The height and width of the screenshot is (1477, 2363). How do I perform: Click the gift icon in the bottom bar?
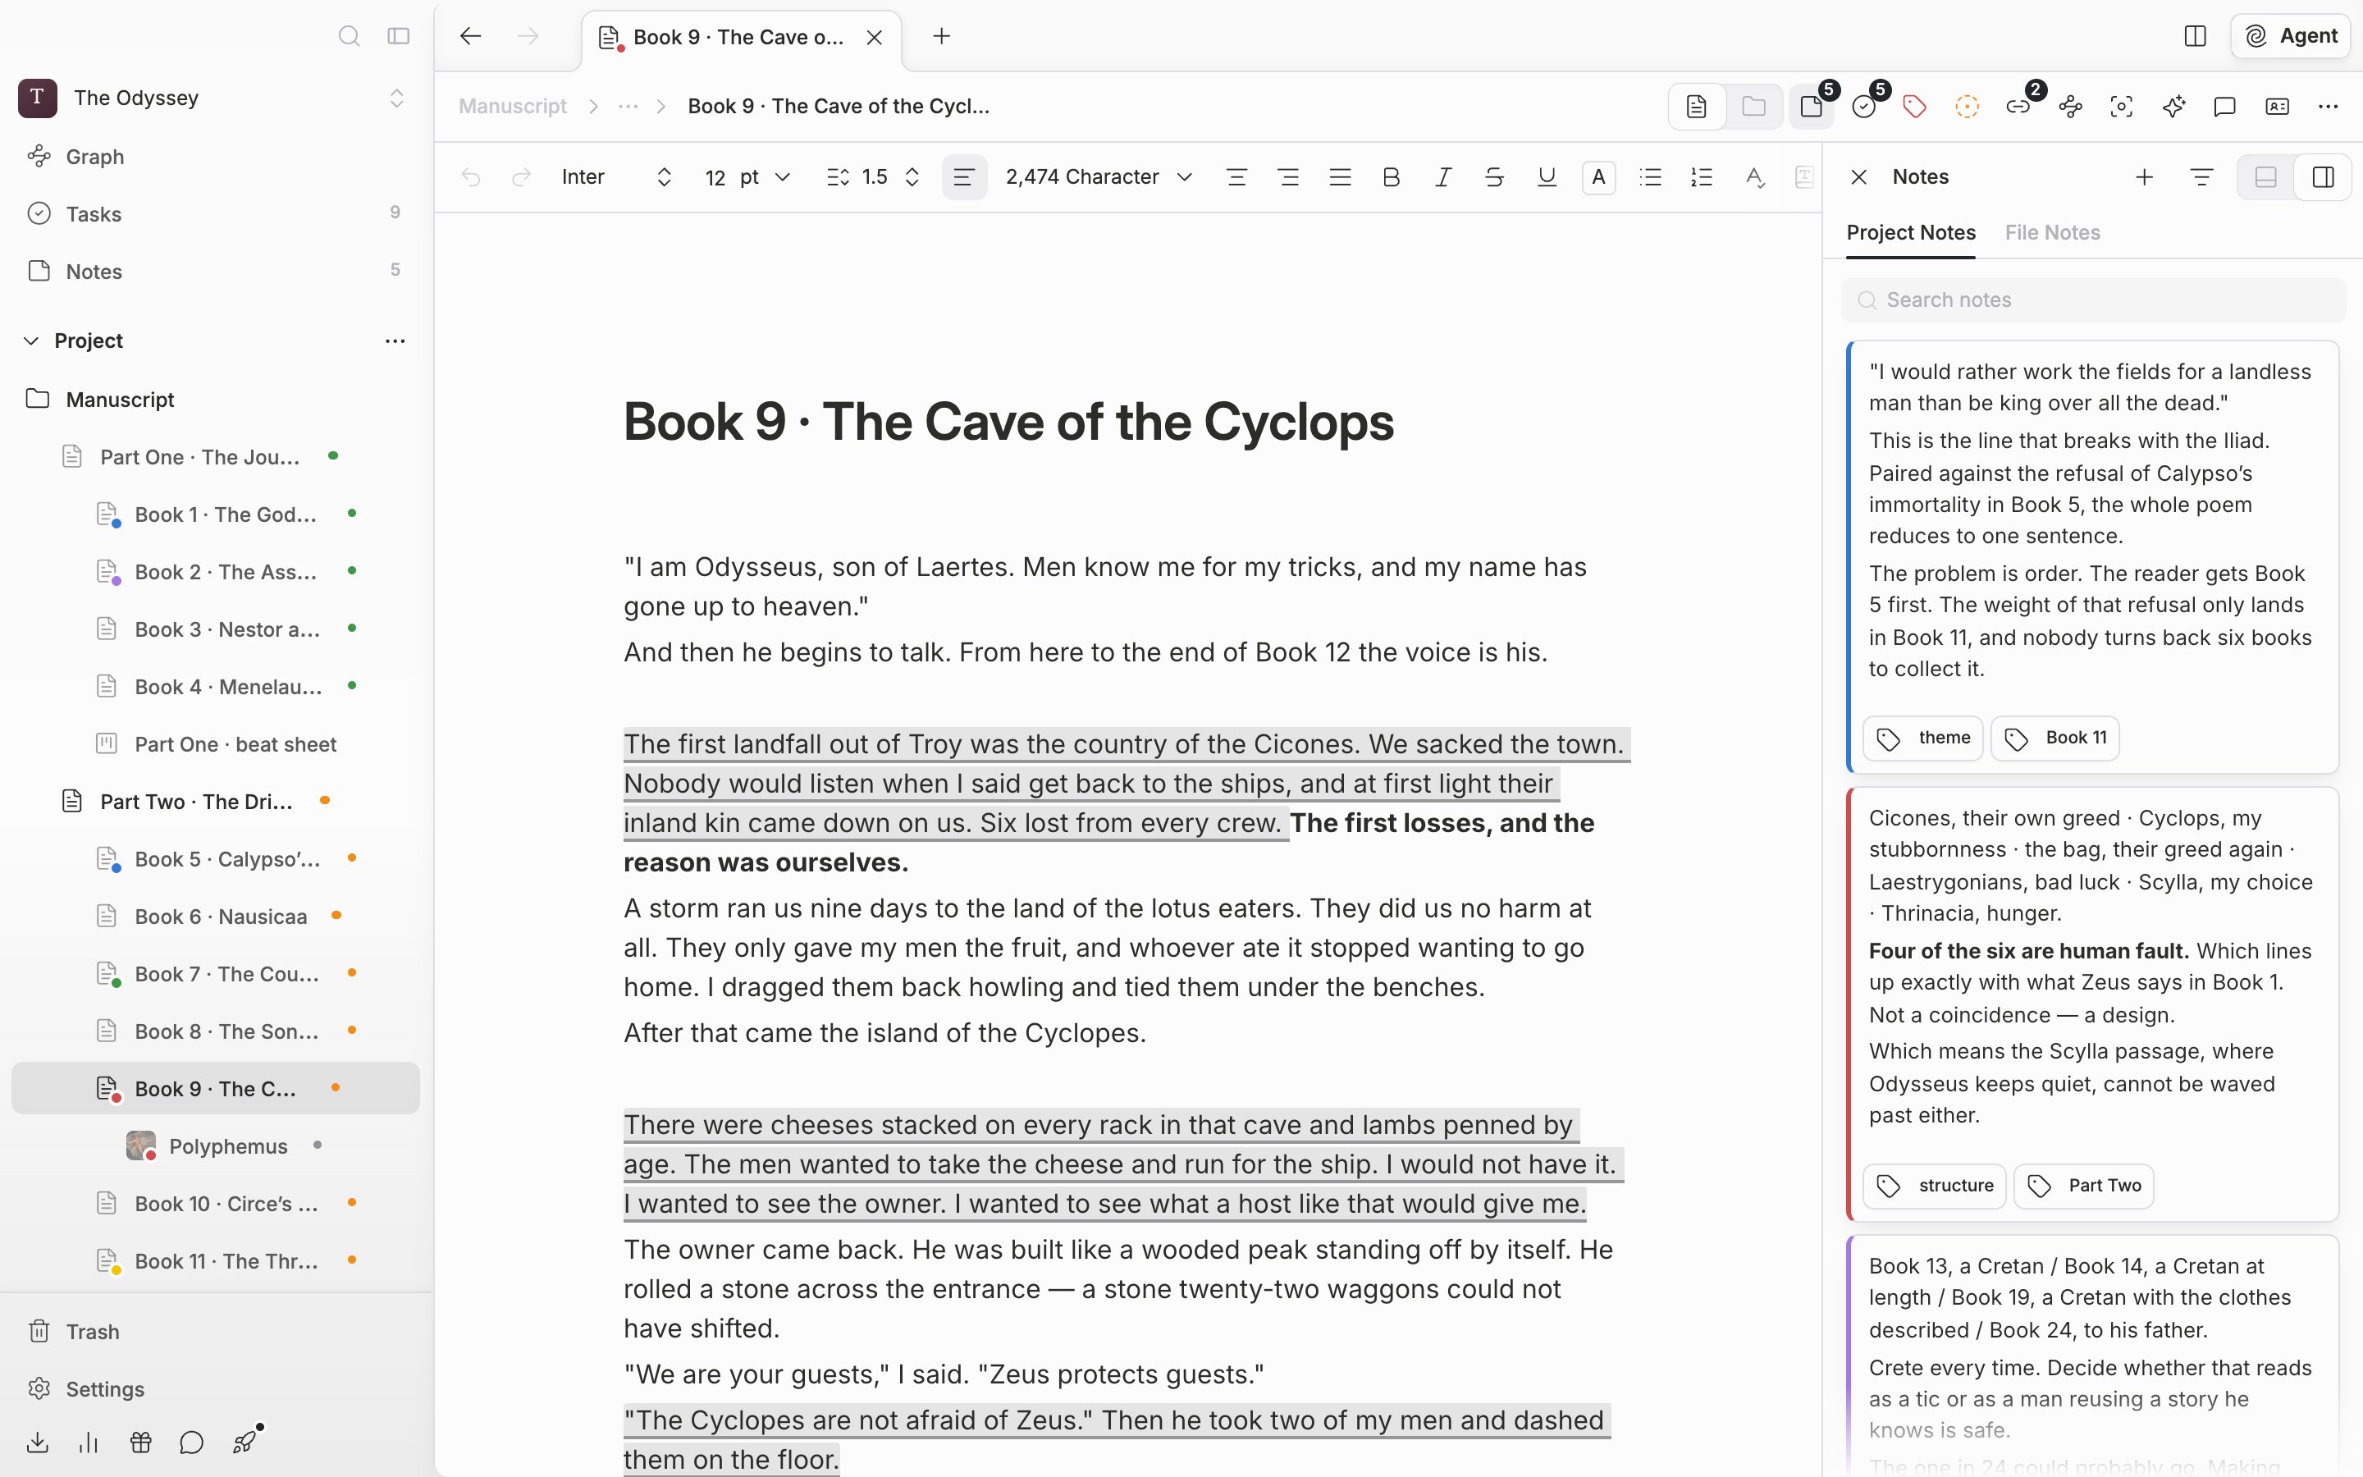(x=140, y=1442)
